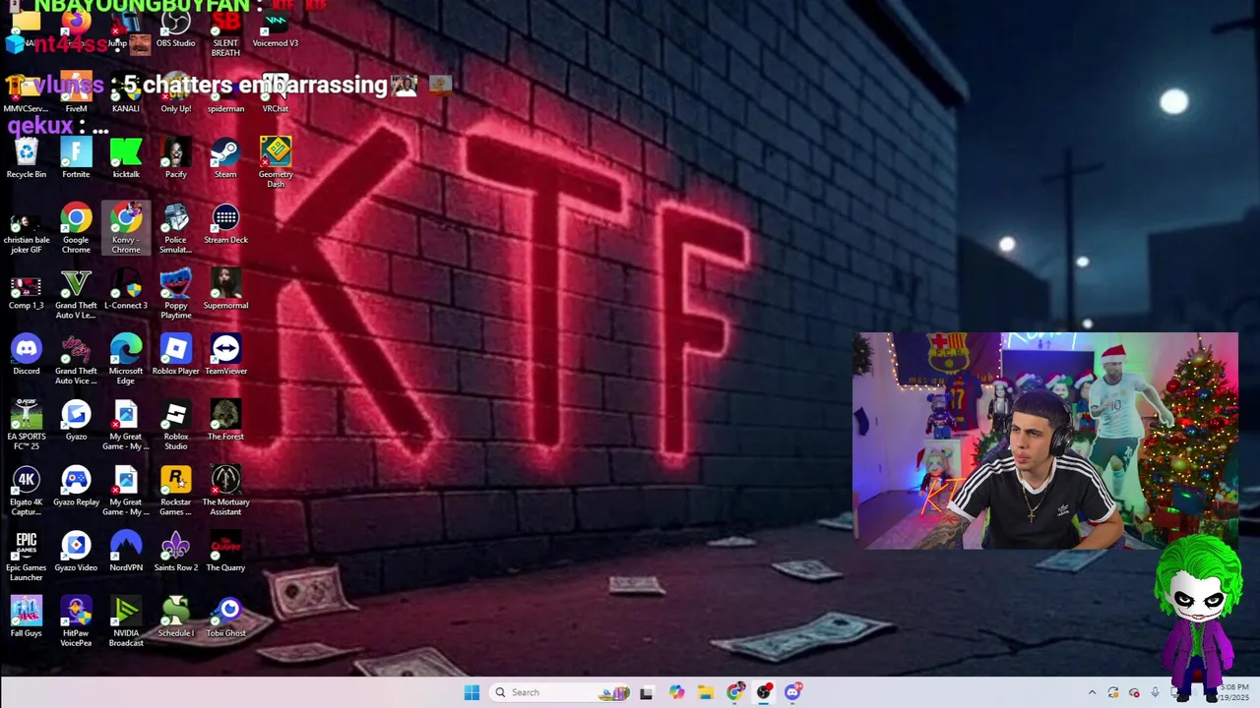Select the Roblox Studio icon
This screenshot has height=708, width=1260.
[175, 426]
